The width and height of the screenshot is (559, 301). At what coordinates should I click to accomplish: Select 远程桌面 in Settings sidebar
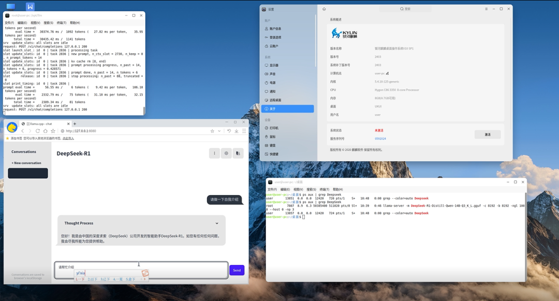[x=287, y=100]
